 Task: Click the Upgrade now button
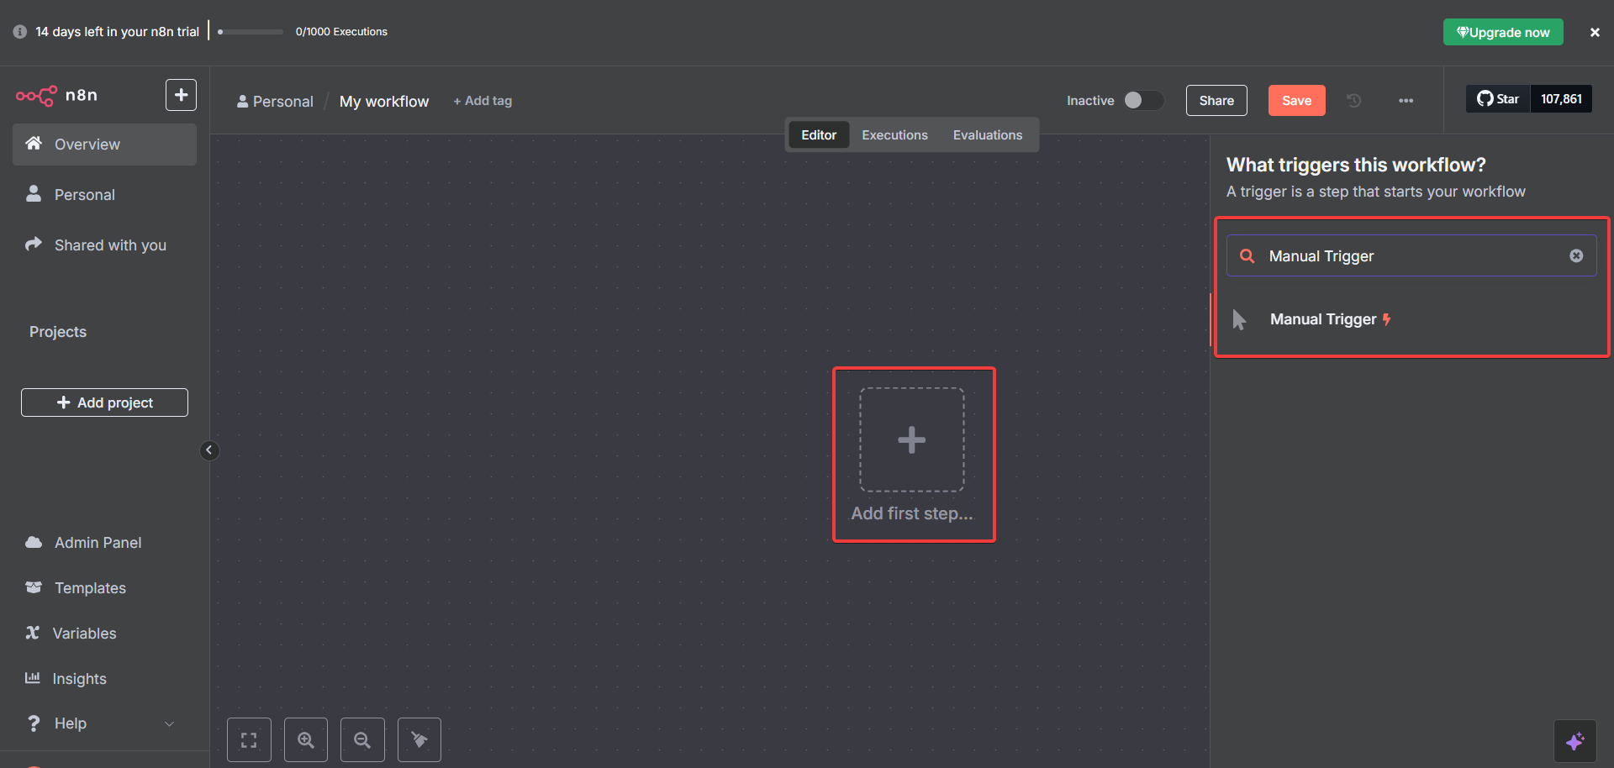click(x=1503, y=31)
